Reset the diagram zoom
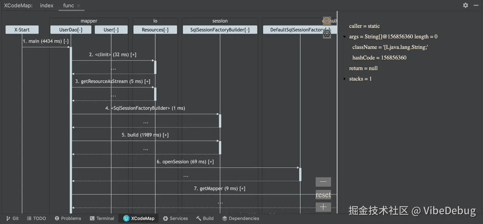This screenshot has width=483, height=224. [323, 195]
